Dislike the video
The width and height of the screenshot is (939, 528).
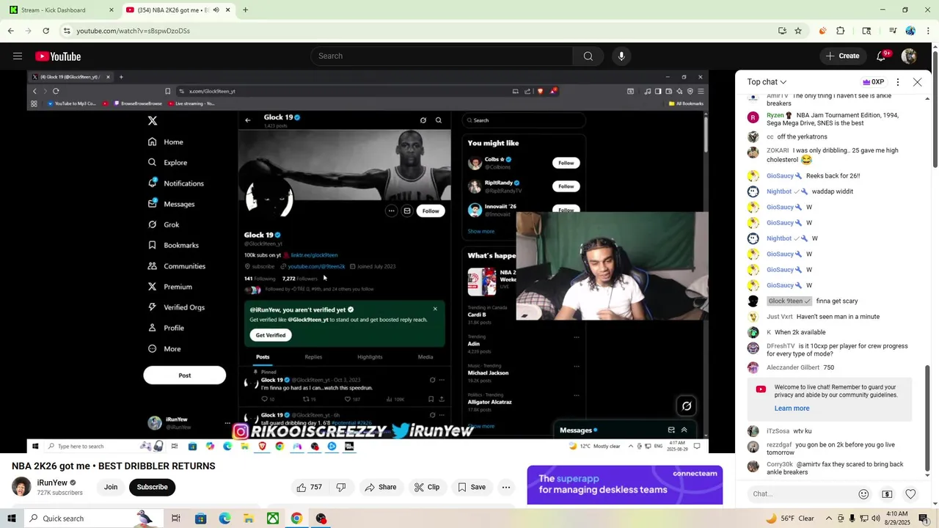pos(341,487)
